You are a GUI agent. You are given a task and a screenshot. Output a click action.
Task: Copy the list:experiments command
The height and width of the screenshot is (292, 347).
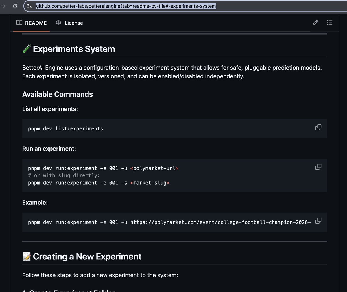318,127
